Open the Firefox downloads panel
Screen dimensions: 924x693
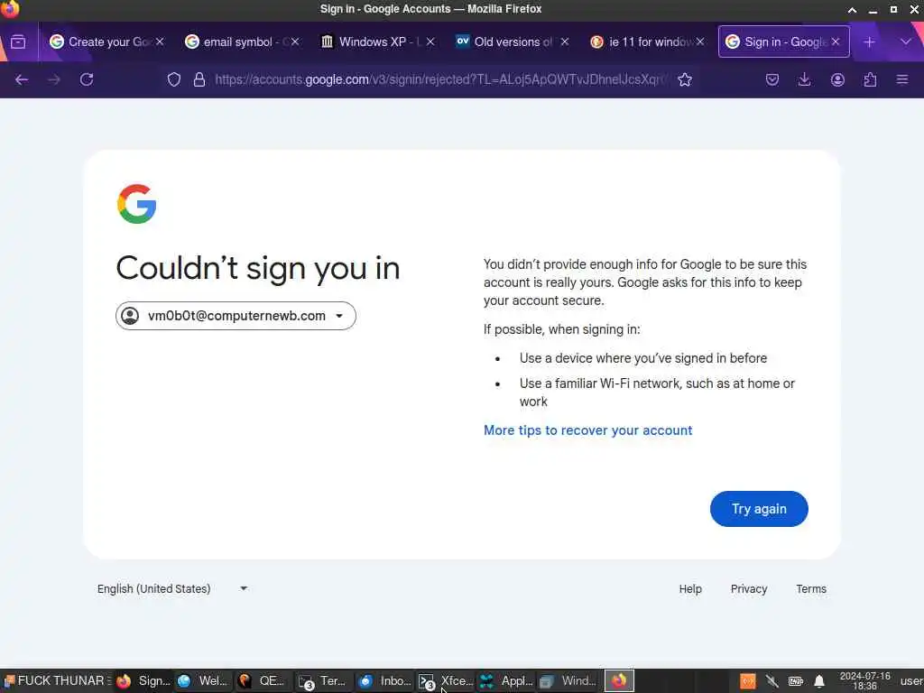[804, 79]
